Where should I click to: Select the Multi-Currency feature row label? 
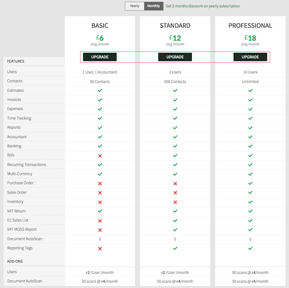coord(20,174)
